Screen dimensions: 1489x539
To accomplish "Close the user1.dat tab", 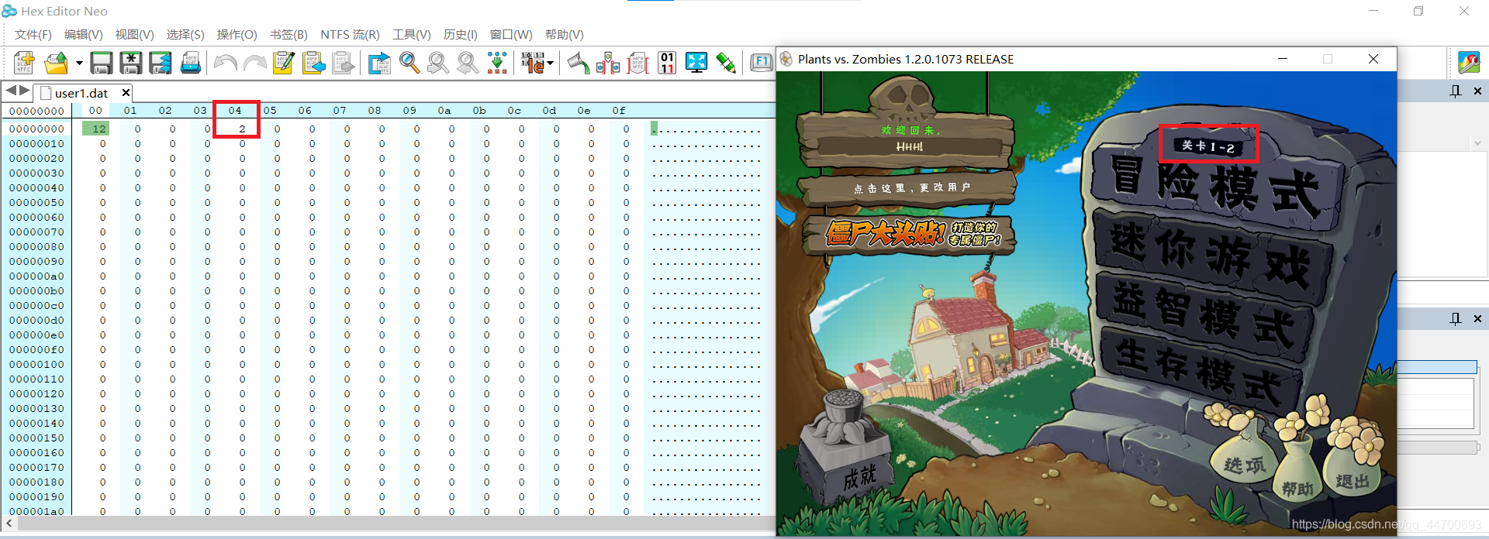I will pyautogui.click(x=126, y=93).
